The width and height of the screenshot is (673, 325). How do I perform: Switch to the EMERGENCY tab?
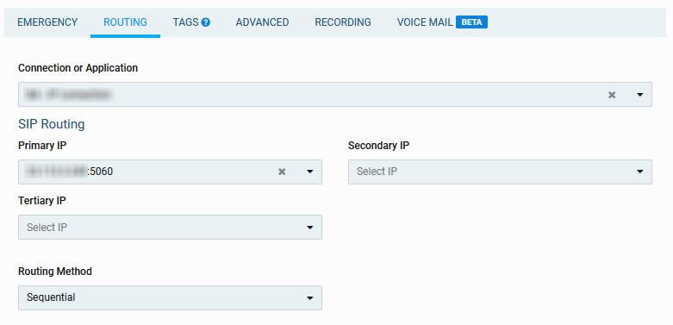[47, 22]
